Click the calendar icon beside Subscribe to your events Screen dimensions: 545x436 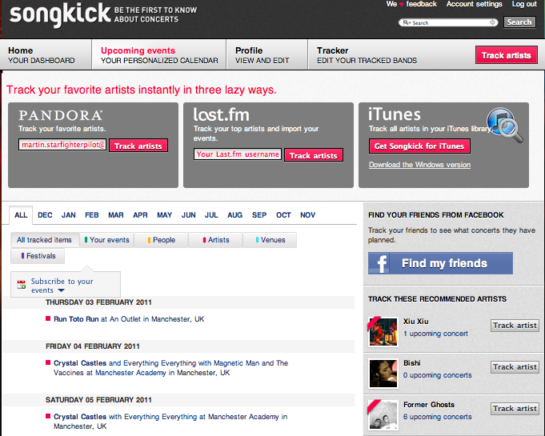tap(22, 285)
